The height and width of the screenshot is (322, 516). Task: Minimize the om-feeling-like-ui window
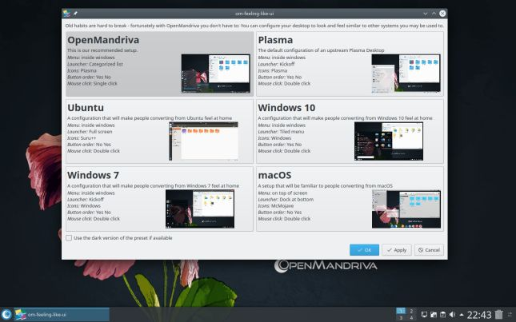click(425, 14)
